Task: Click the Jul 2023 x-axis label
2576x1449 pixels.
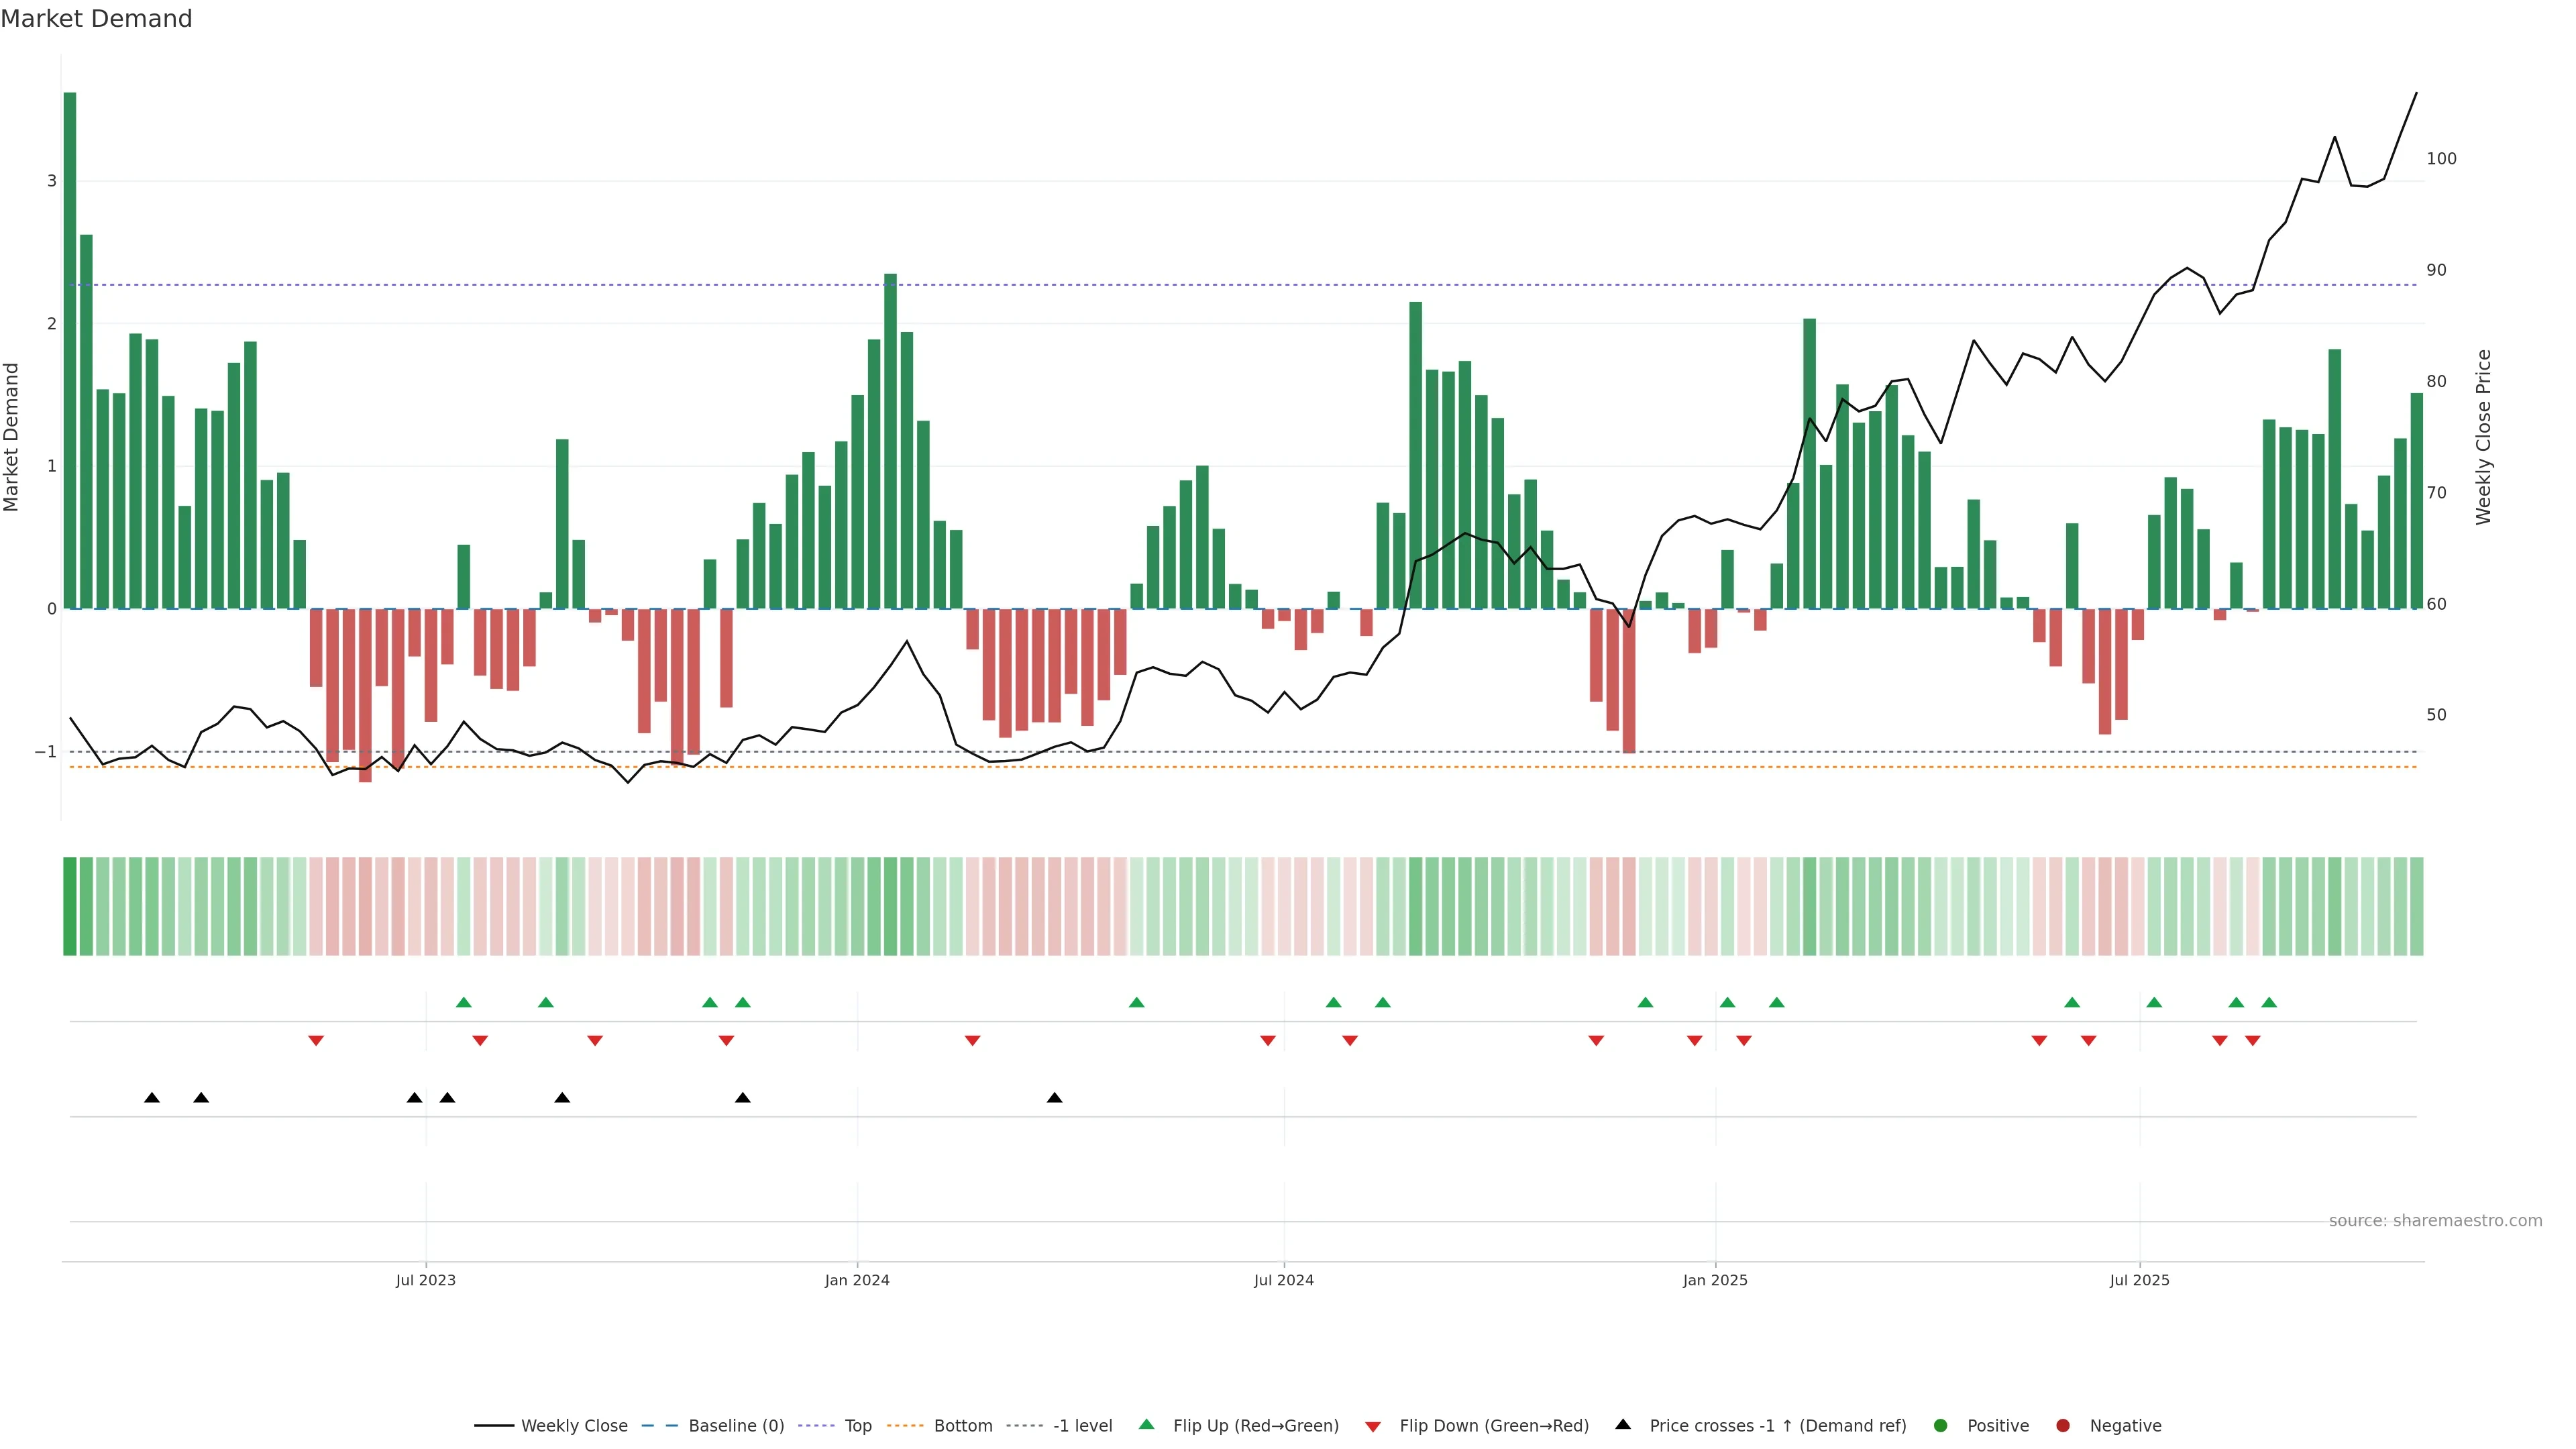Action: pos(425,1281)
